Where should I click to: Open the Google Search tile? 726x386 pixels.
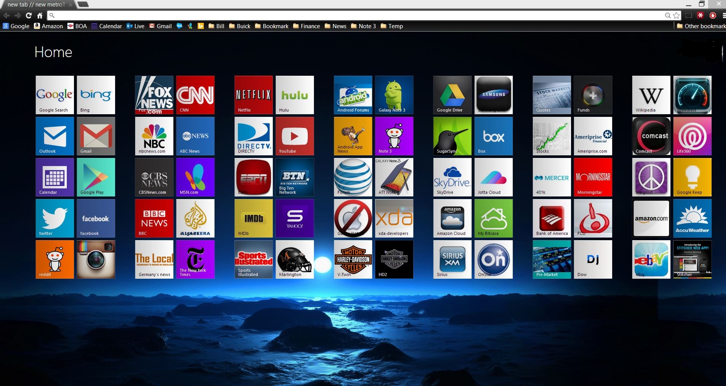(x=55, y=95)
